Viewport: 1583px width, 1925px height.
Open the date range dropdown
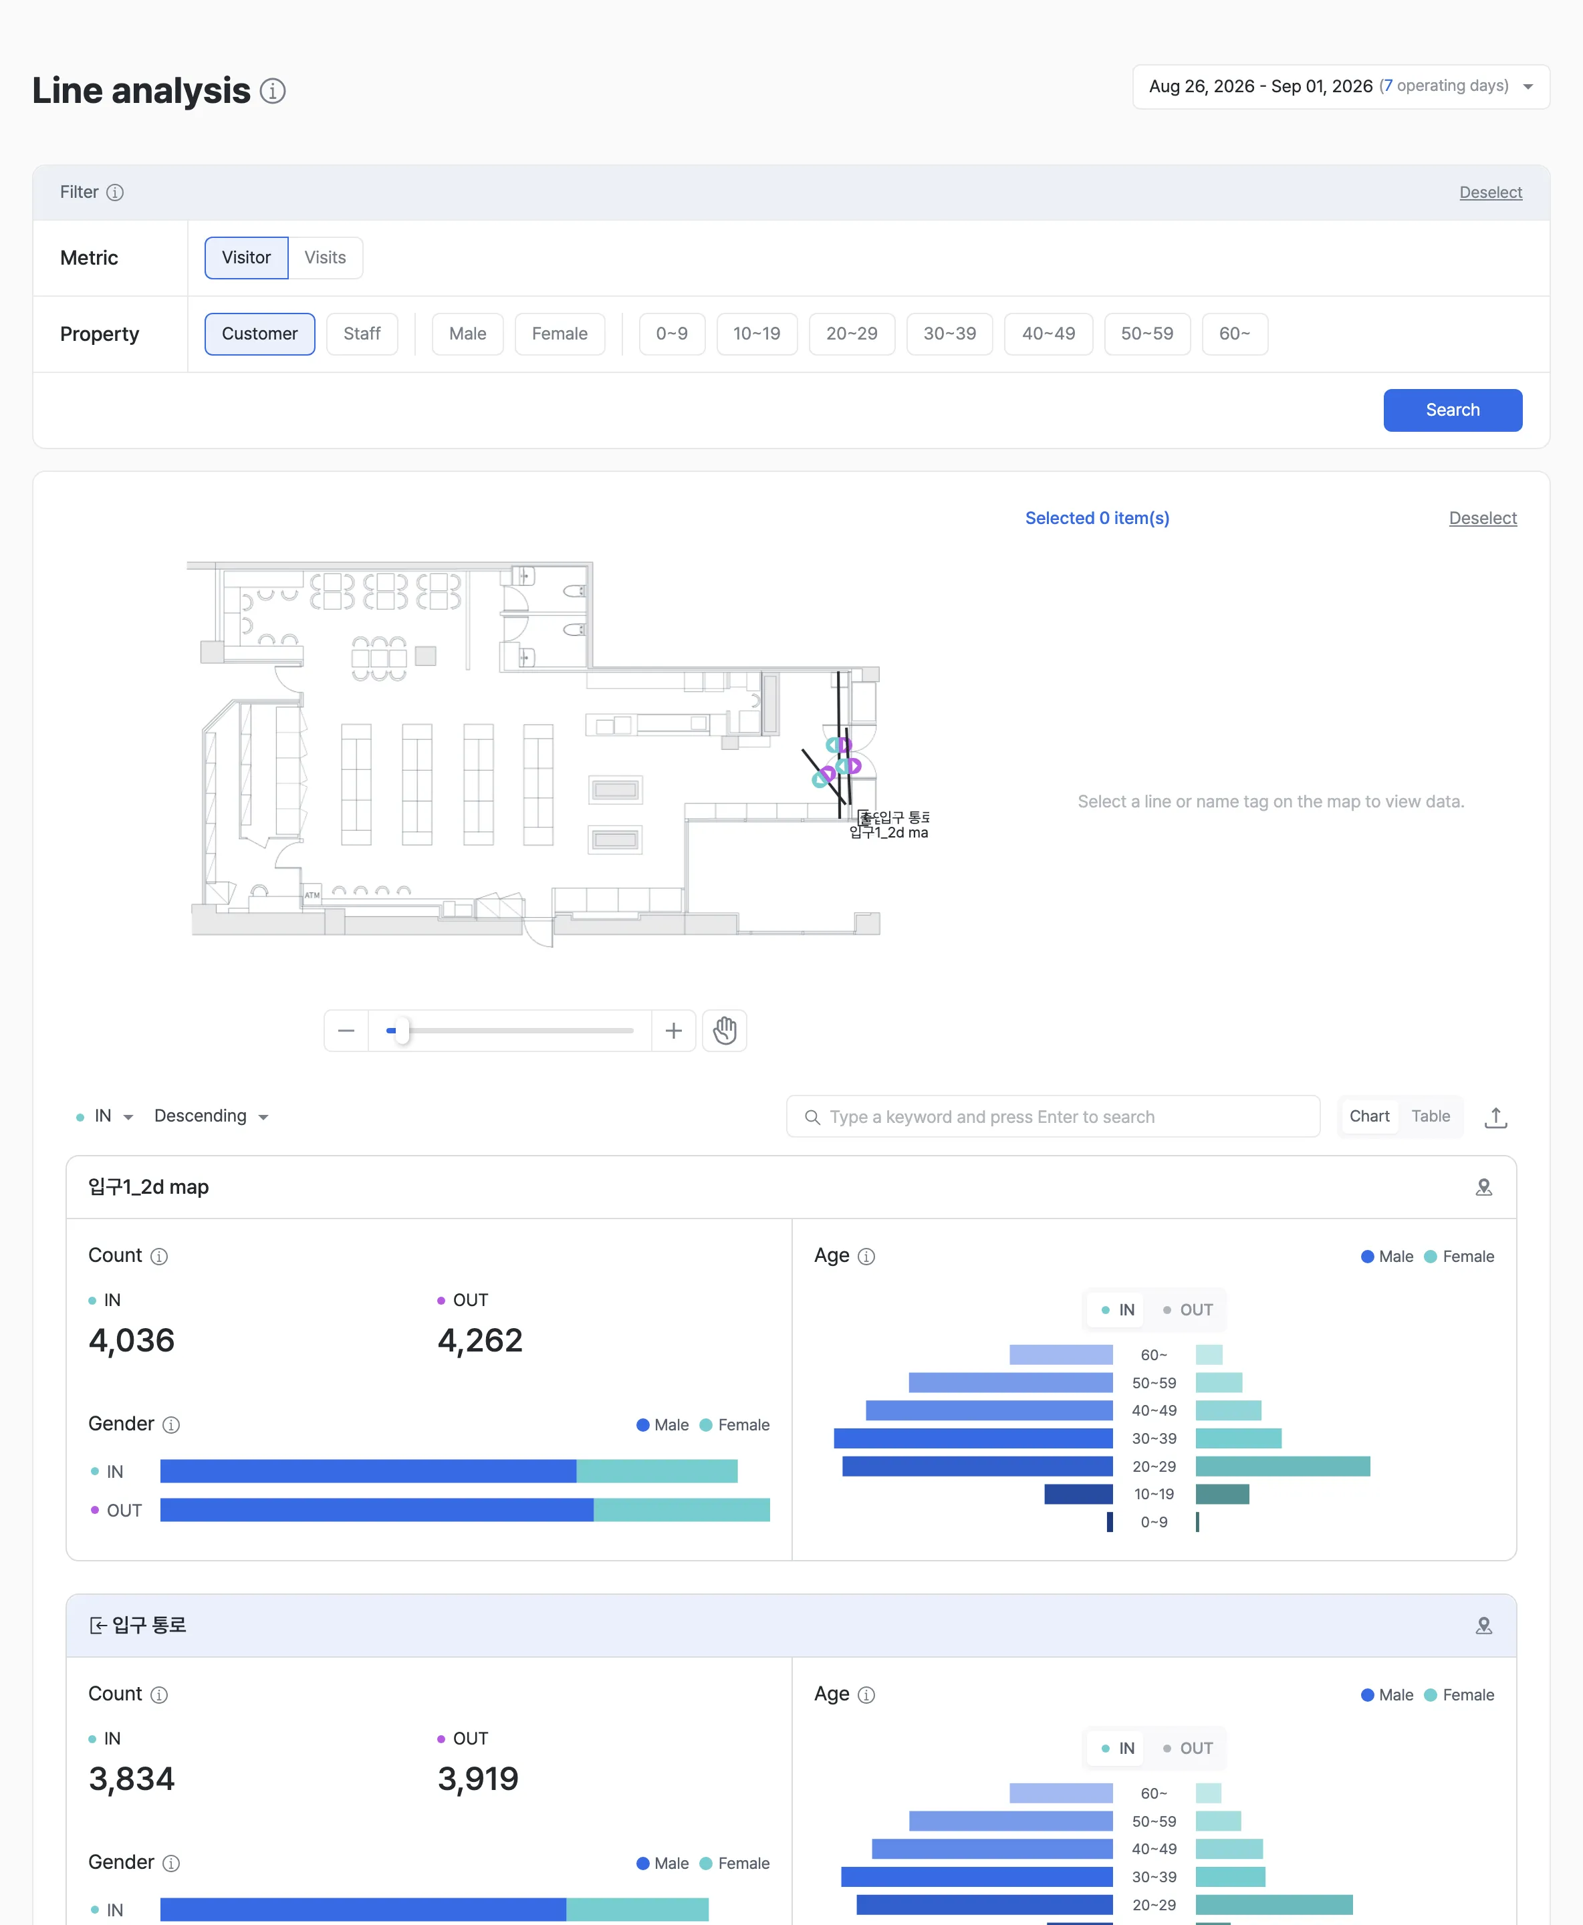(x=1340, y=87)
